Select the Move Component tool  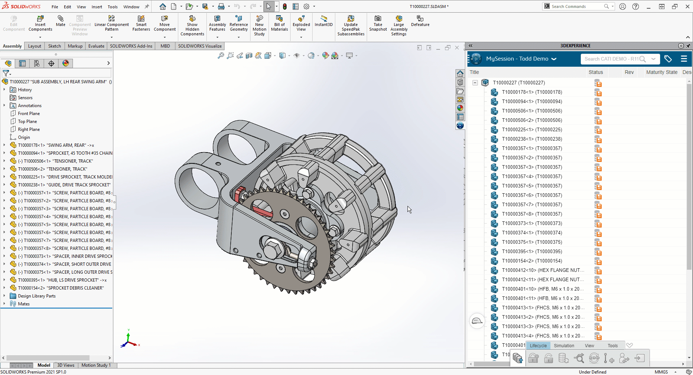pos(165,24)
